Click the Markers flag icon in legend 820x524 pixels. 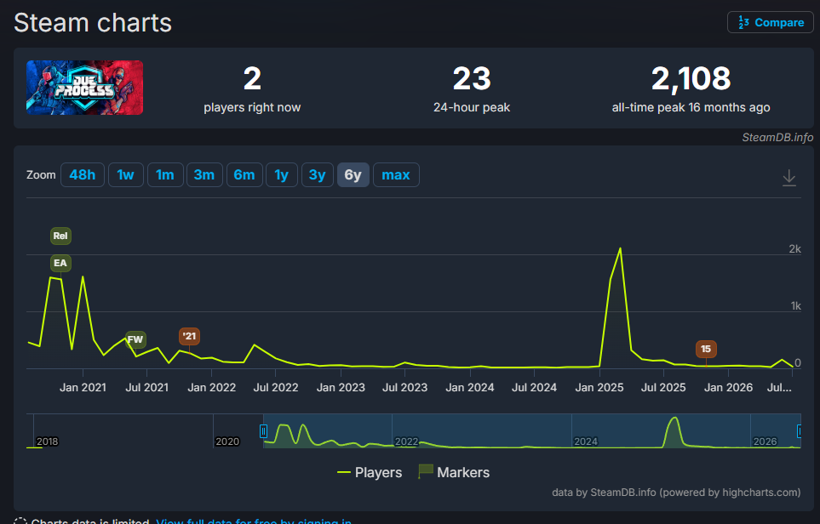tap(425, 471)
